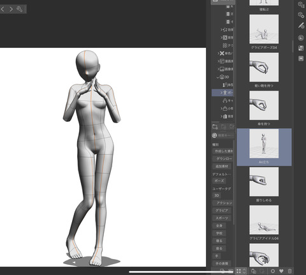The width and height of the screenshot is (306, 275).
Task: Toggle the ポーズ default tag
Action: 219,181
